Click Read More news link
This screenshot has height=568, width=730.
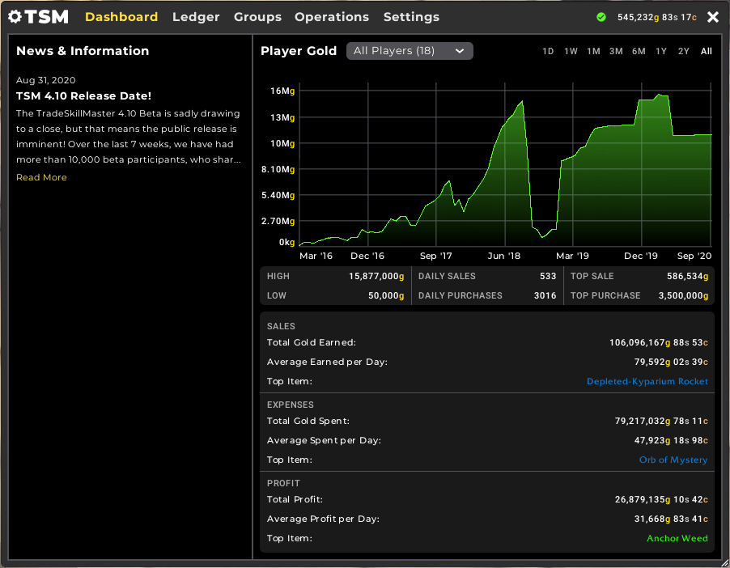41,177
